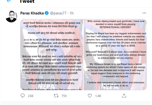The image size is (152, 105).
Task: Open the share tweet icon
Action: (x=124, y=96)
